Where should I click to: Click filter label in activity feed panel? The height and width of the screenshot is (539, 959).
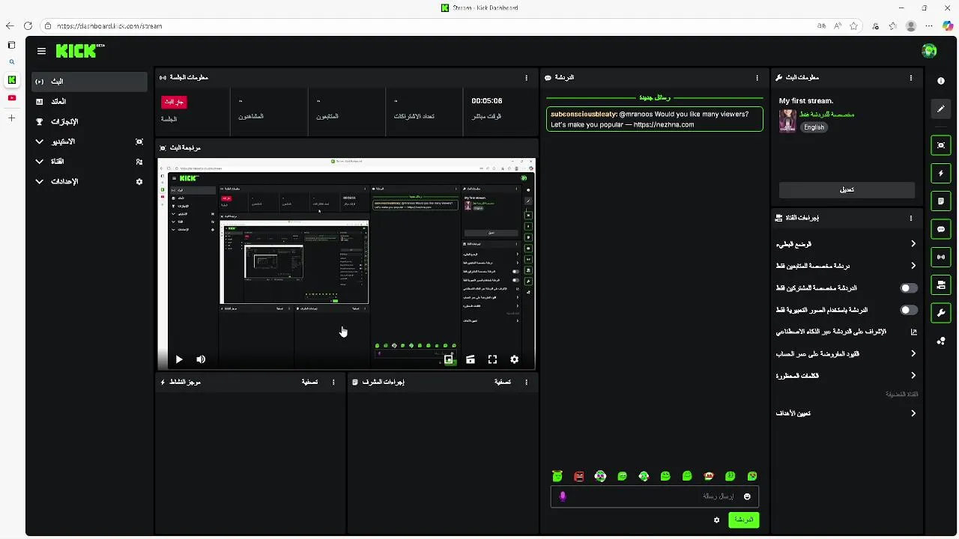(x=309, y=382)
